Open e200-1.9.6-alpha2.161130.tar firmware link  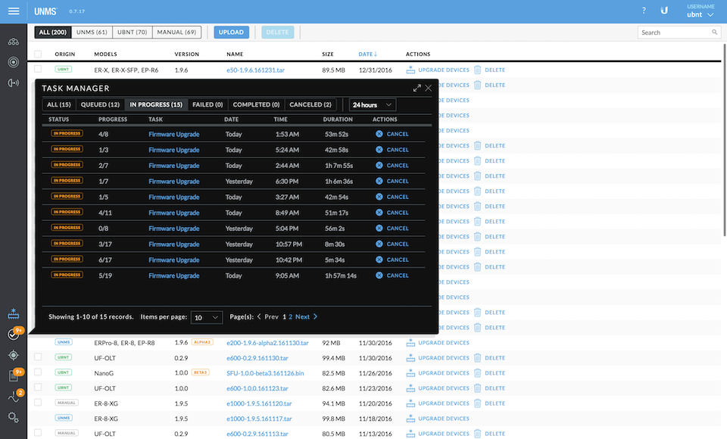pos(267,343)
